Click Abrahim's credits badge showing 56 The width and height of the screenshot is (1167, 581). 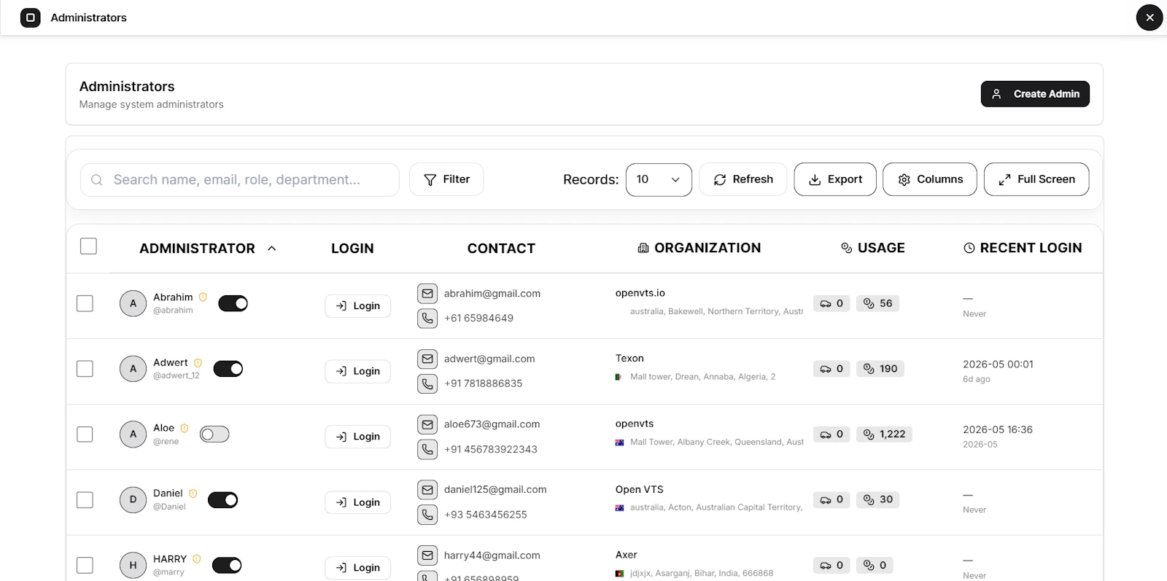(x=877, y=303)
